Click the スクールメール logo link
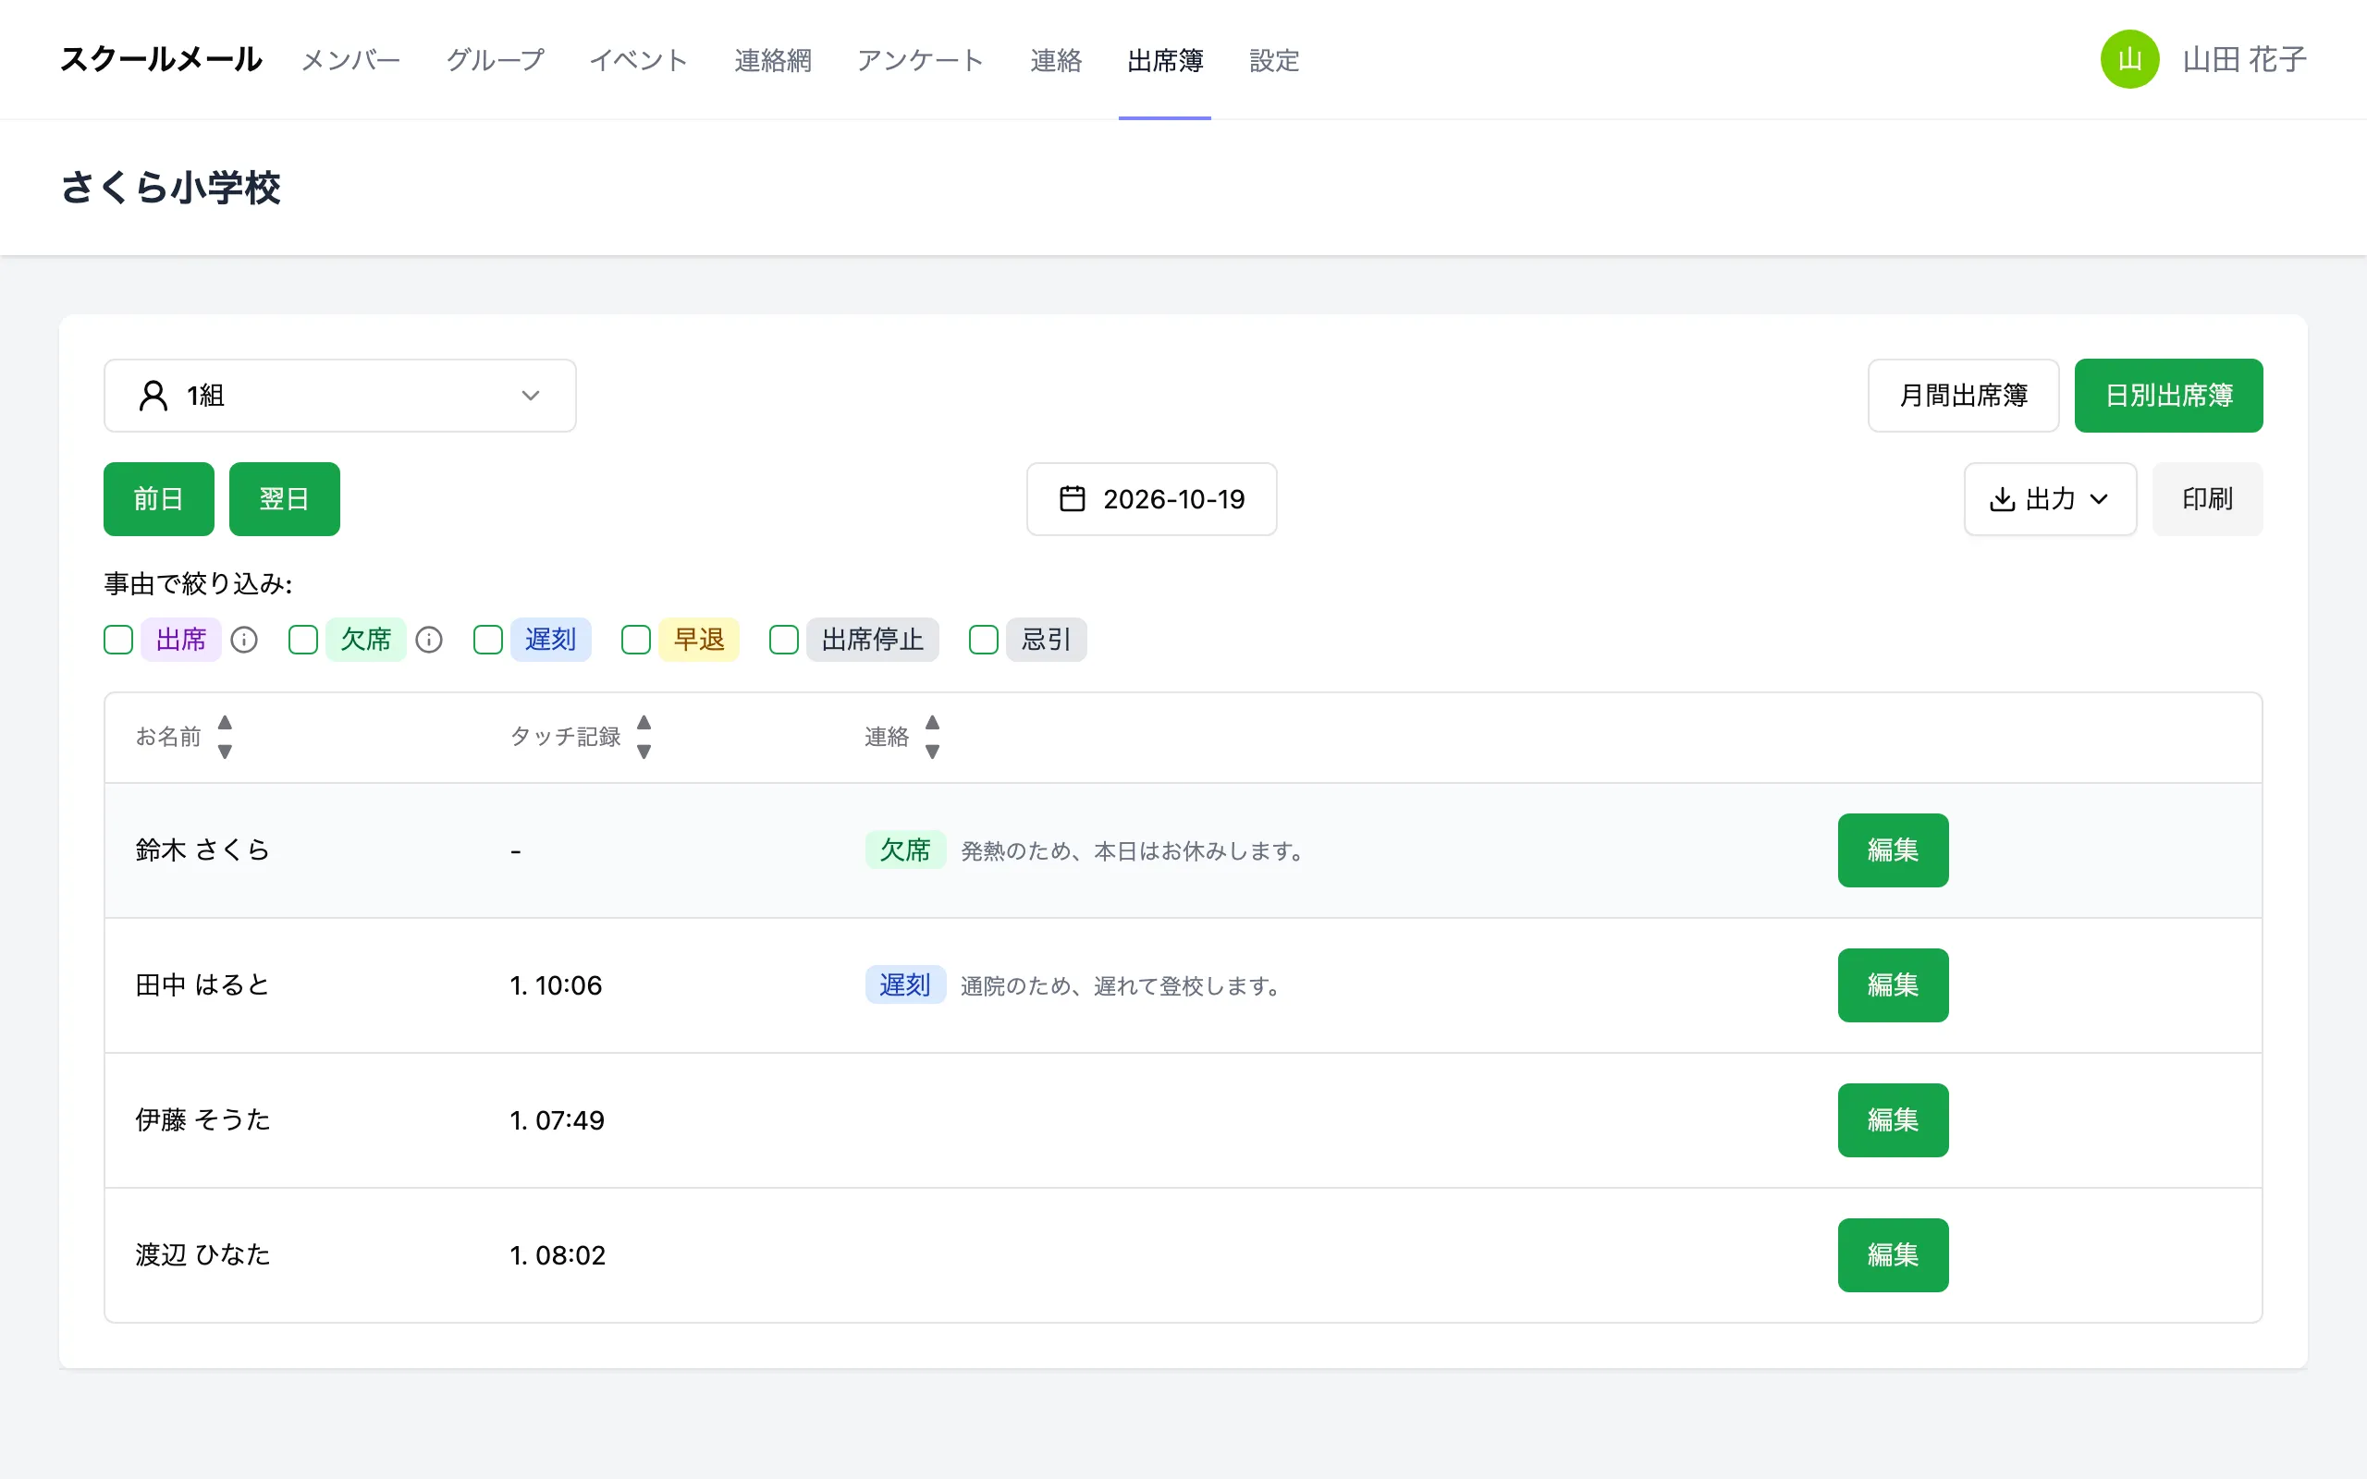2367x1479 pixels. 162,60
